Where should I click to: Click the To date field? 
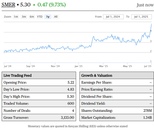[x=141, y=17]
